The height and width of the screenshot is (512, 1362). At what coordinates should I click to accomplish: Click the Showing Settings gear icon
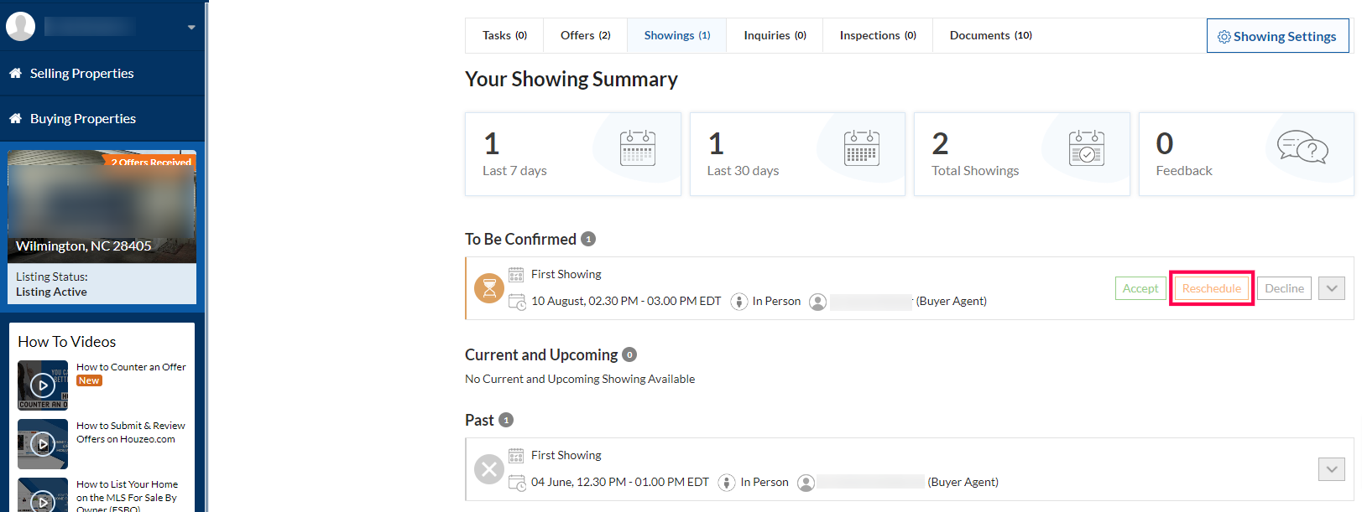[x=1224, y=37]
